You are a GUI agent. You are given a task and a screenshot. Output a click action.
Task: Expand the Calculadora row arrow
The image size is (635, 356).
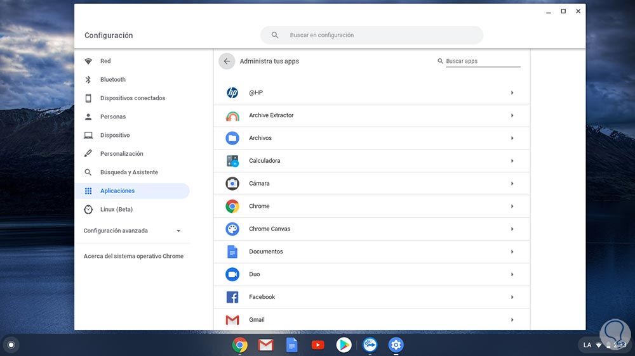tap(512, 161)
